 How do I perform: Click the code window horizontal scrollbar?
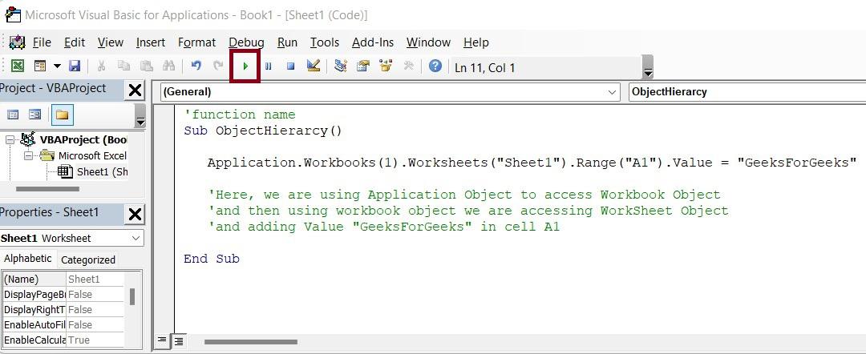[250, 342]
